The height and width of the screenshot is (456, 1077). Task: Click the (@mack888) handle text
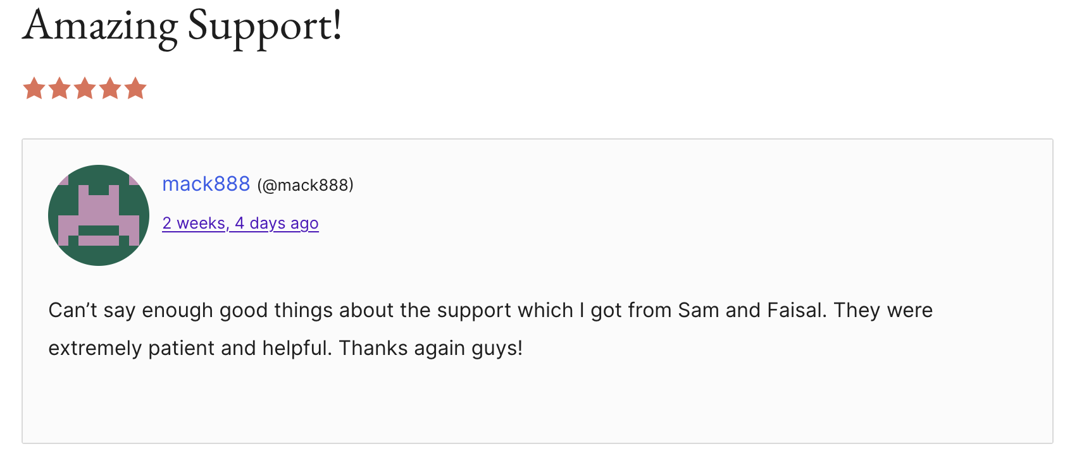305,185
